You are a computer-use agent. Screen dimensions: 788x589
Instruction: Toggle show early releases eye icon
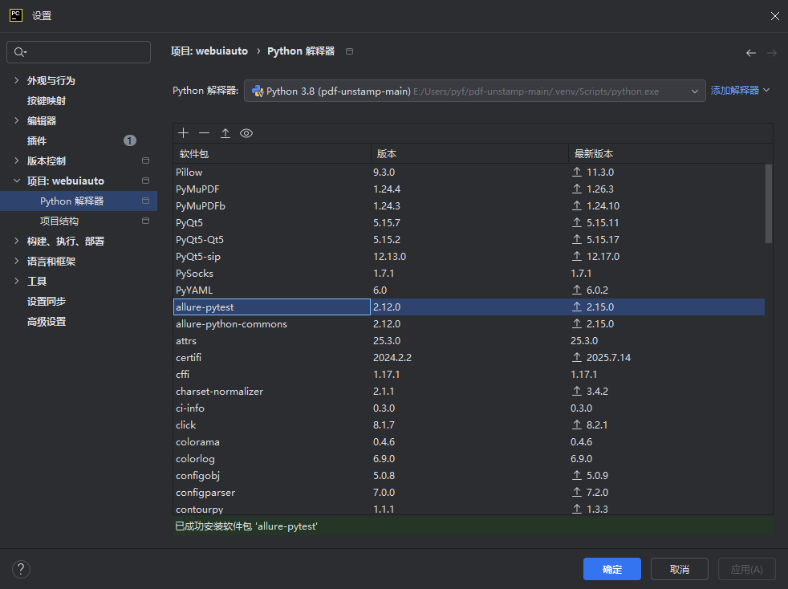click(246, 133)
